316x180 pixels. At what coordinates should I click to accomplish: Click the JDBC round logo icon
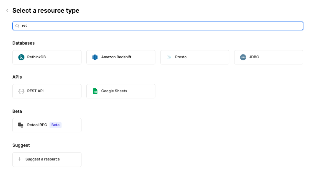point(243,57)
